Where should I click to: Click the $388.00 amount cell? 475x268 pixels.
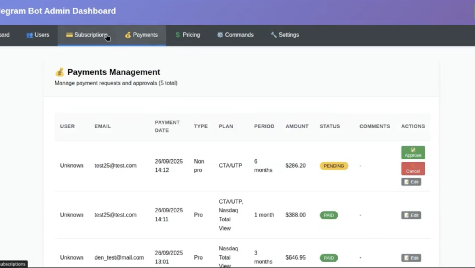295,215
